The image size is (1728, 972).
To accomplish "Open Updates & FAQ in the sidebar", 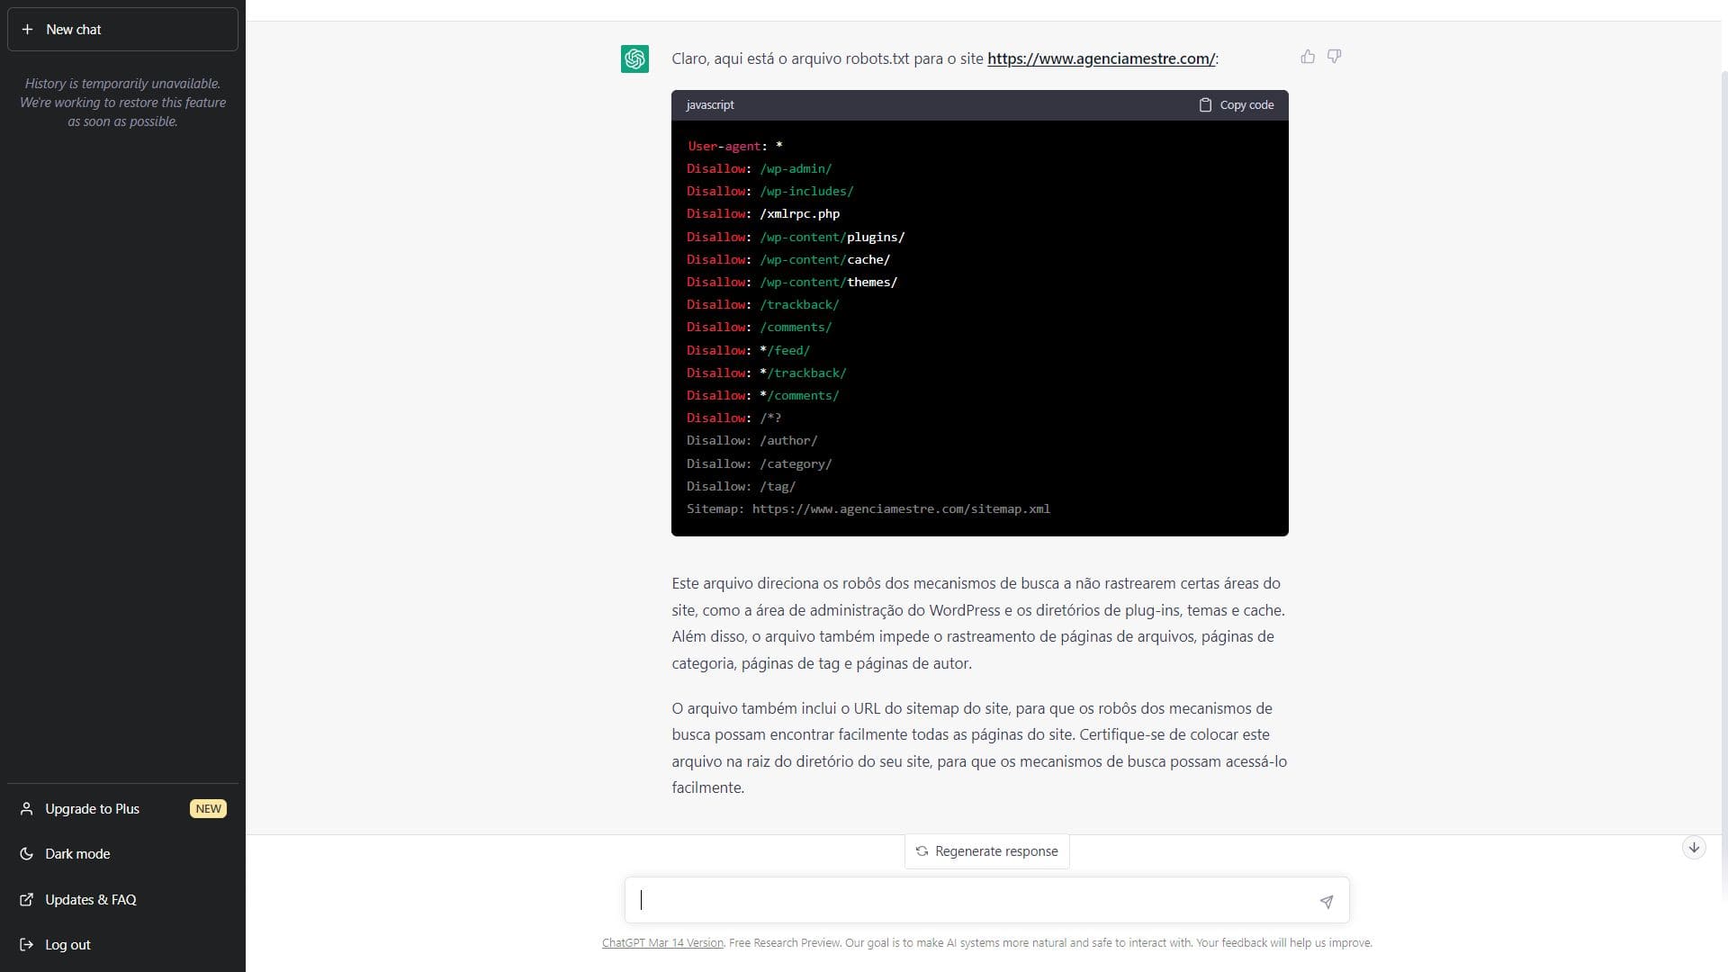I will pyautogui.click(x=90, y=900).
